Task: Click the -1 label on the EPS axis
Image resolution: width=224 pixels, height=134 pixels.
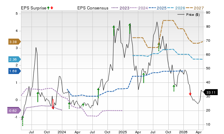Action: (16, 117)
